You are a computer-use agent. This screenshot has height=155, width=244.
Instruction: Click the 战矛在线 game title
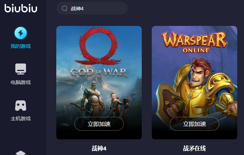194,148
